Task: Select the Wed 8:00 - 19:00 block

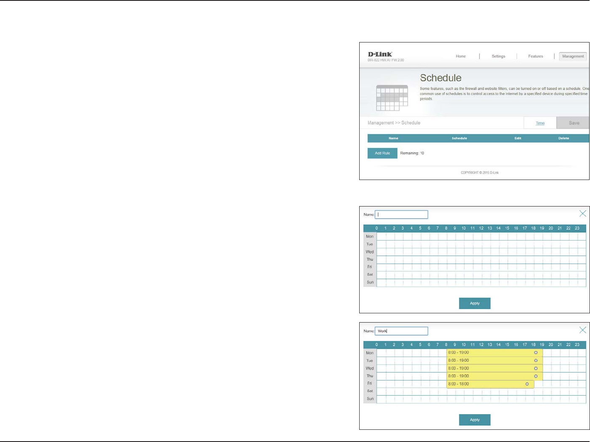Action: tap(494, 368)
